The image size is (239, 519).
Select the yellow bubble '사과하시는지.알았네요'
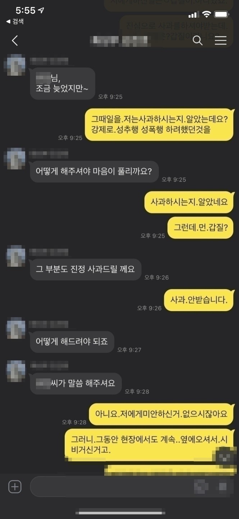coord(189,202)
